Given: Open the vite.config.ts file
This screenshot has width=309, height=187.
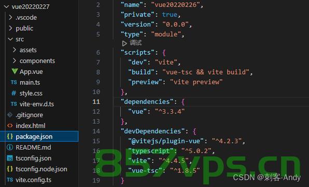Looking at the screenshot, I should [34, 180].
